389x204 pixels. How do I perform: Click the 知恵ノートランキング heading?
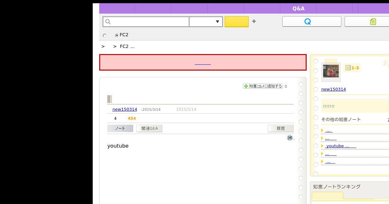tap(337, 187)
